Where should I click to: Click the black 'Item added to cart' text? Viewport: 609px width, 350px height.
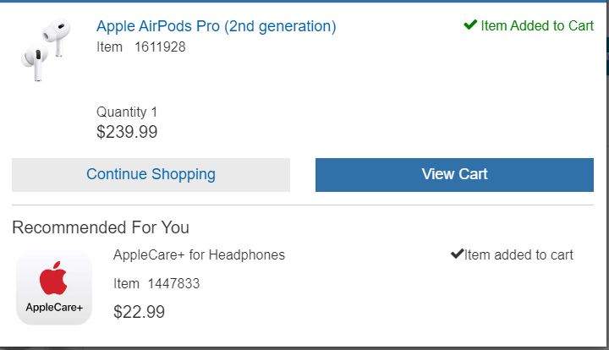point(518,254)
